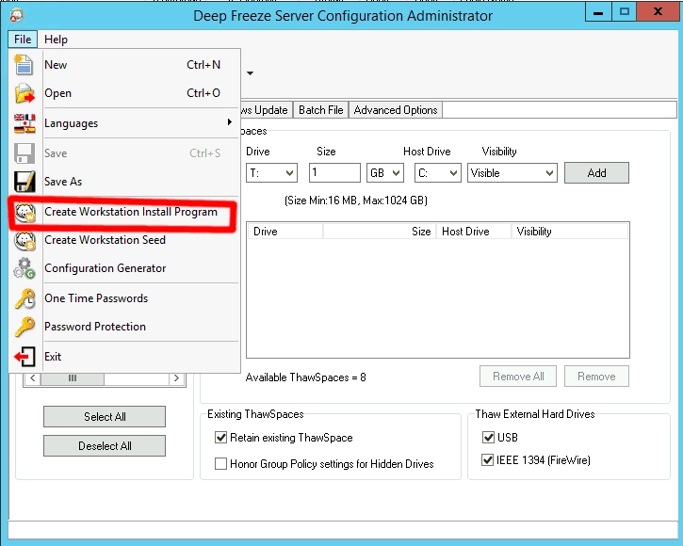The height and width of the screenshot is (546, 683).
Task: Expand the toolbar overflow arrow
Action: tap(250, 73)
